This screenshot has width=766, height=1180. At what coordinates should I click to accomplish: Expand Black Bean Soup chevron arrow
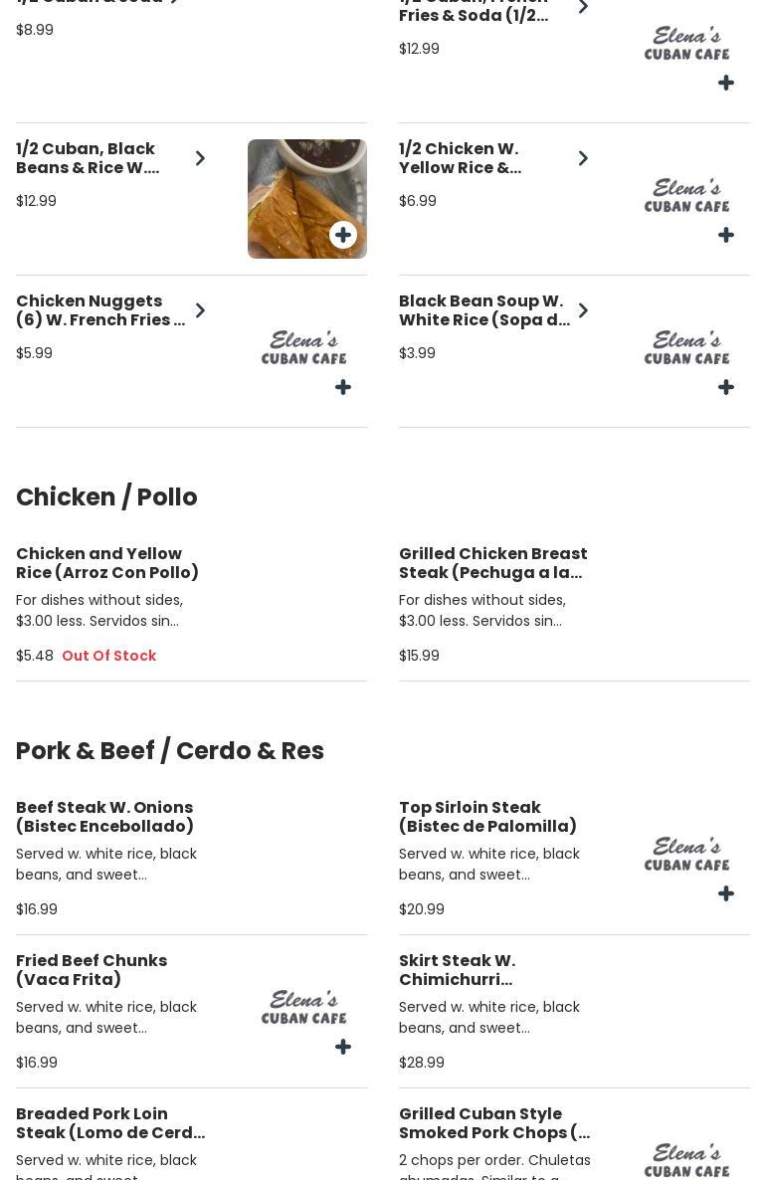coord(583,310)
